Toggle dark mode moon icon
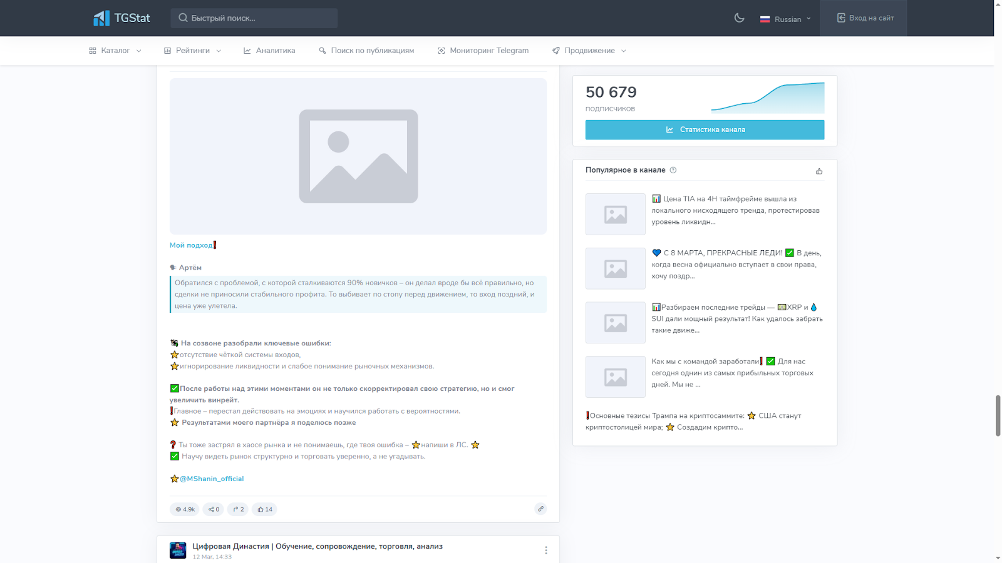This screenshot has height=563, width=1002. tap(739, 18)
